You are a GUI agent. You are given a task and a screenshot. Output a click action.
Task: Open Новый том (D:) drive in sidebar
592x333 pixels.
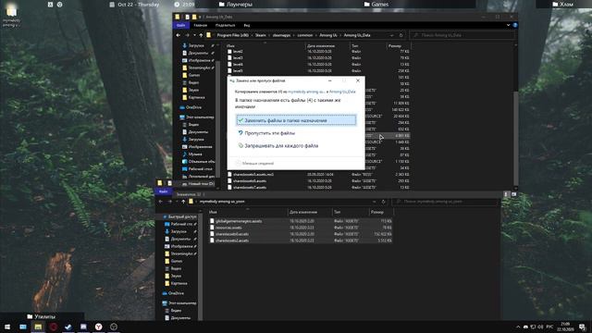198,184
